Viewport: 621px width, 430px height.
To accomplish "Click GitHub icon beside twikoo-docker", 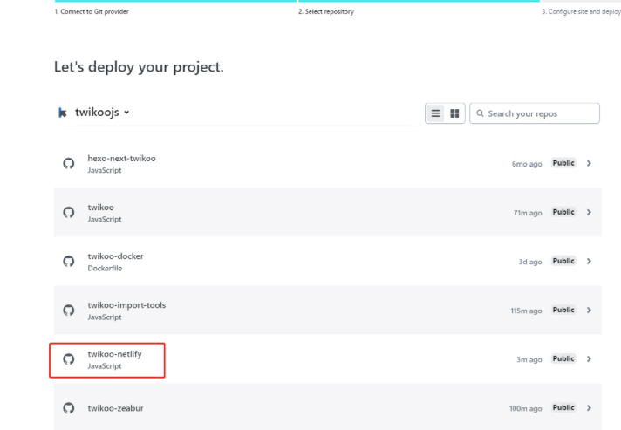I will click(69, 262).
